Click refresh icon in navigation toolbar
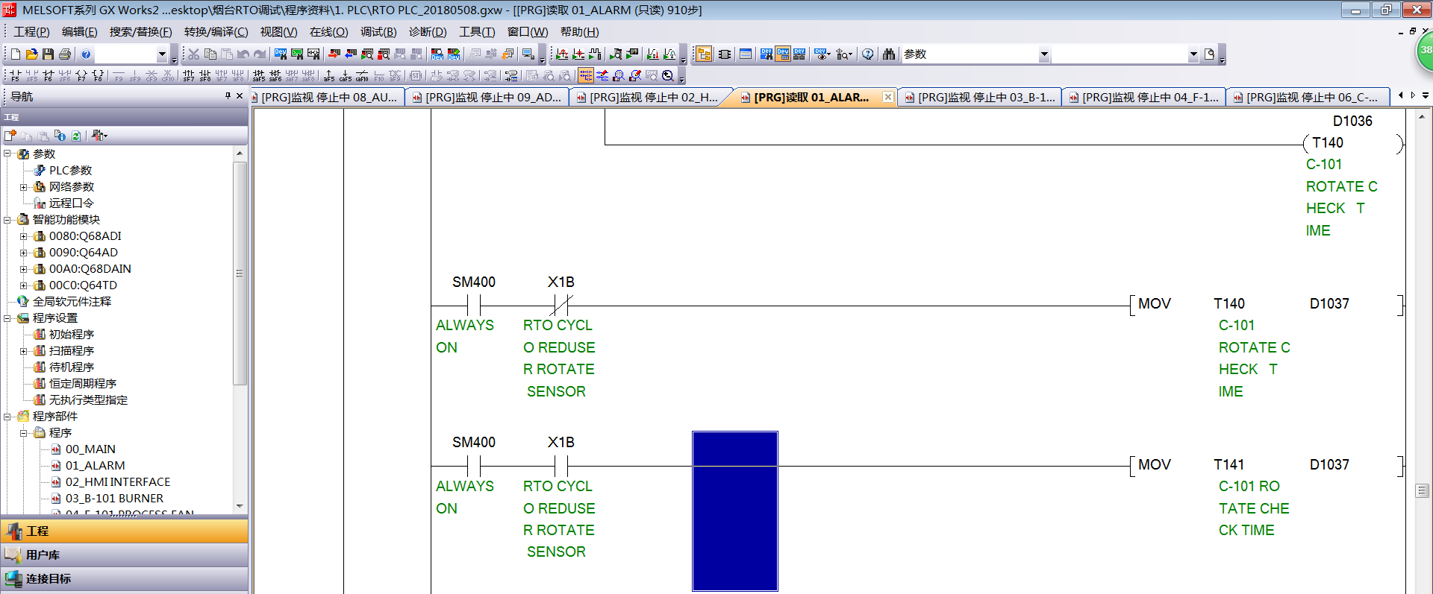 pyautogui.click(x=76, y=136)
